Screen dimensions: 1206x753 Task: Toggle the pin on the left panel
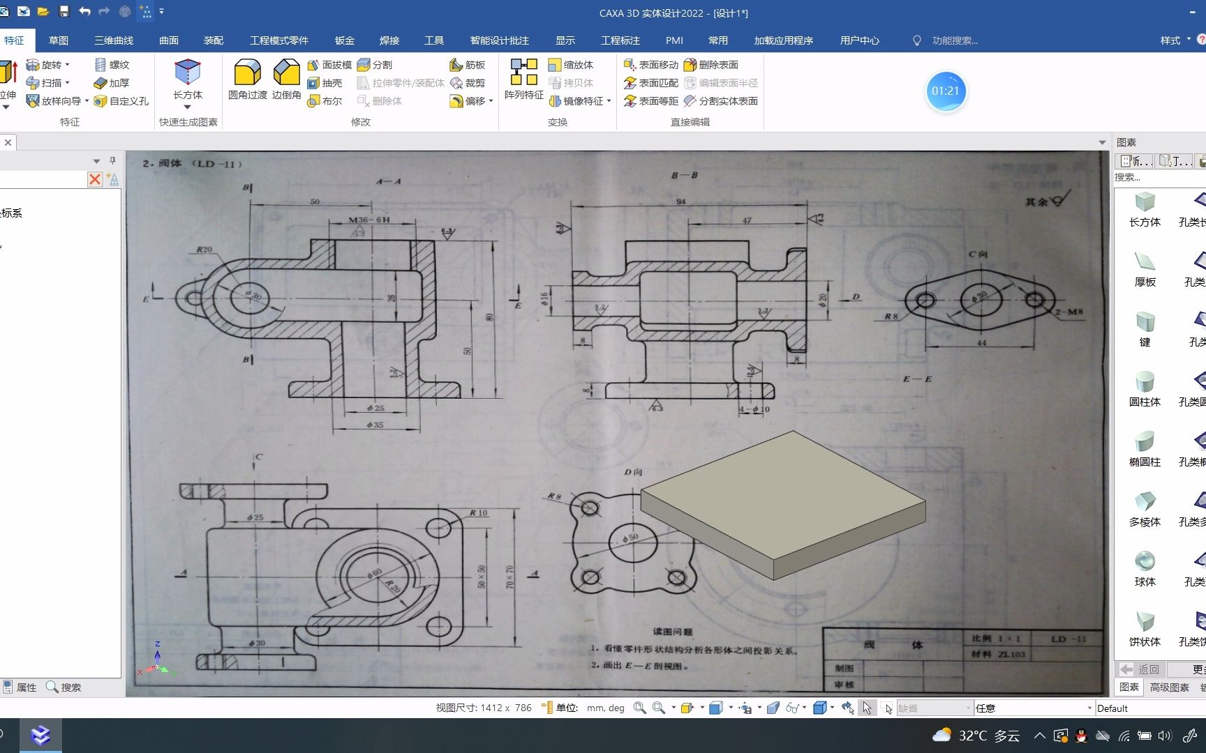[112, 161]
